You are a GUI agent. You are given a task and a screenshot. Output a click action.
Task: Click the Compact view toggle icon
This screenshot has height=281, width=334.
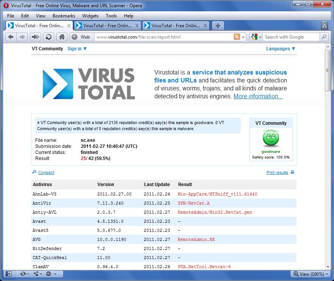click(34, 172)
